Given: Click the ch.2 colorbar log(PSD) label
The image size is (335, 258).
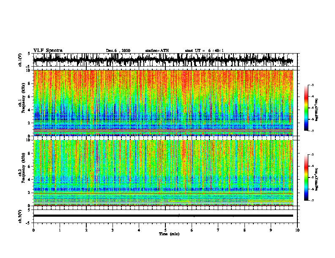Looking at the screenshot, I should point(316,179).
